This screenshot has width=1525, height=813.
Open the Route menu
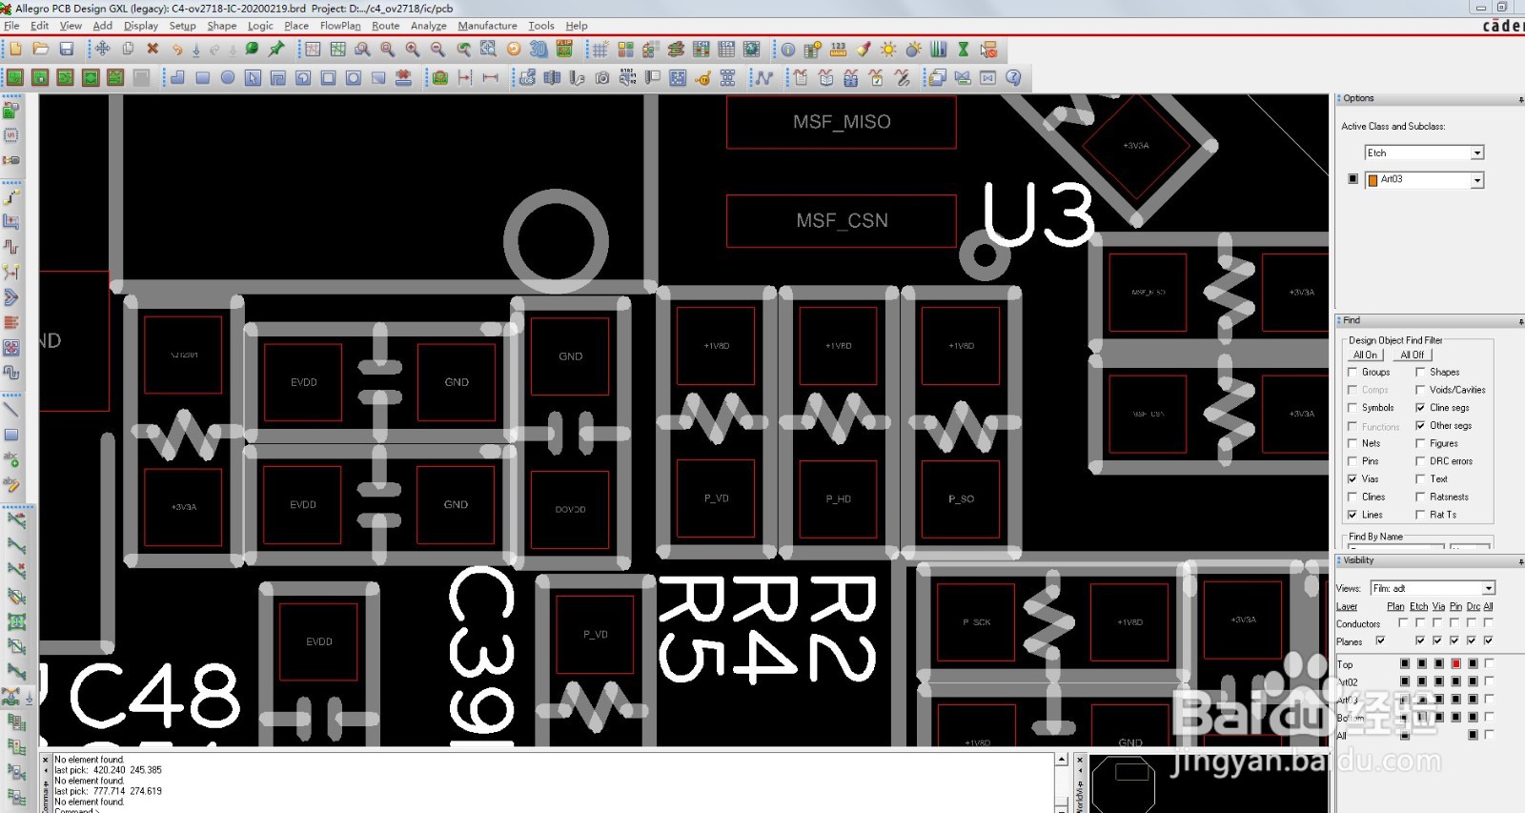pos(386,26)
